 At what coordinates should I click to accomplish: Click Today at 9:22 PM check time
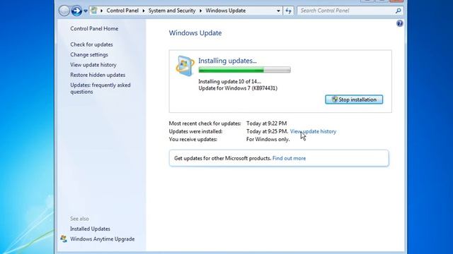point(266,123)
